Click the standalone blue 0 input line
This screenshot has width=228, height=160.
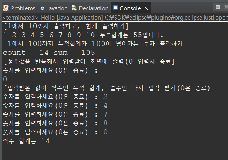[x=5, y=79]
